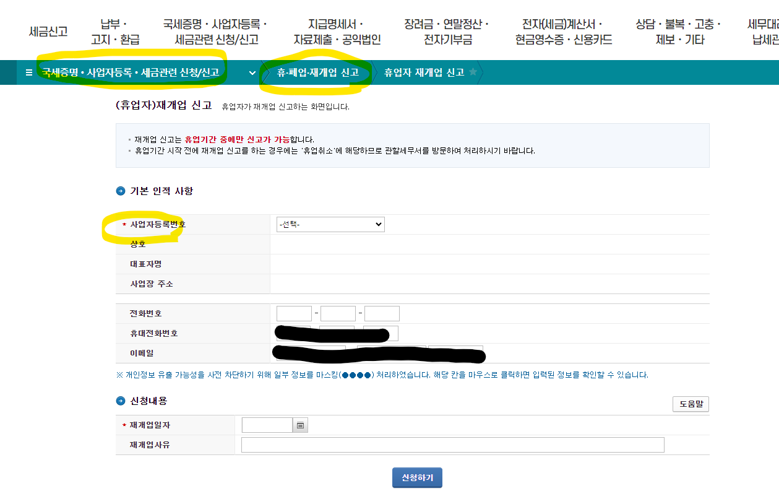The image size is (779, 504).
Task: Click the 도움말 help button
Action: coord(691,404)
